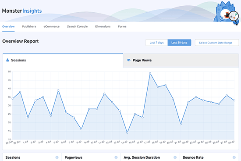The height and width of the screenshot is (161, 241).
Task: Go to the eCommerce tab
Action: pyautogui.click(x=52, y=26)
